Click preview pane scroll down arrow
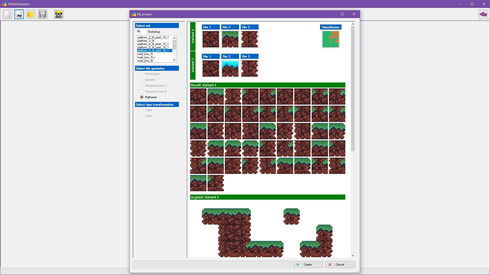The image size is (490, 275). (x=353, y=256)
